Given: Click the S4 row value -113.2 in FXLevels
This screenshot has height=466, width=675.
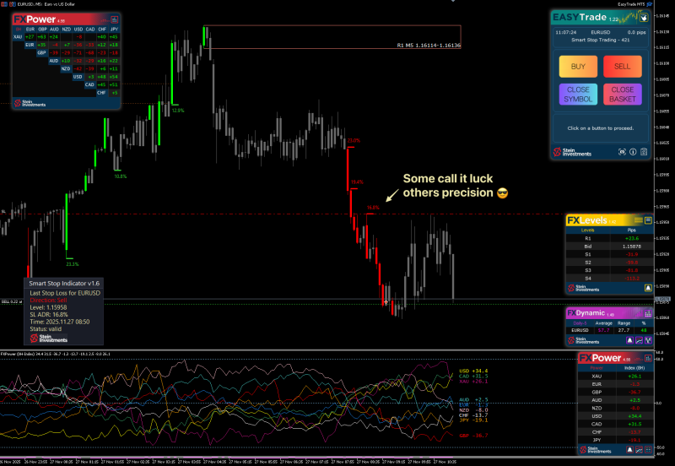Looking at the screenshot, I should click(632, 279).
